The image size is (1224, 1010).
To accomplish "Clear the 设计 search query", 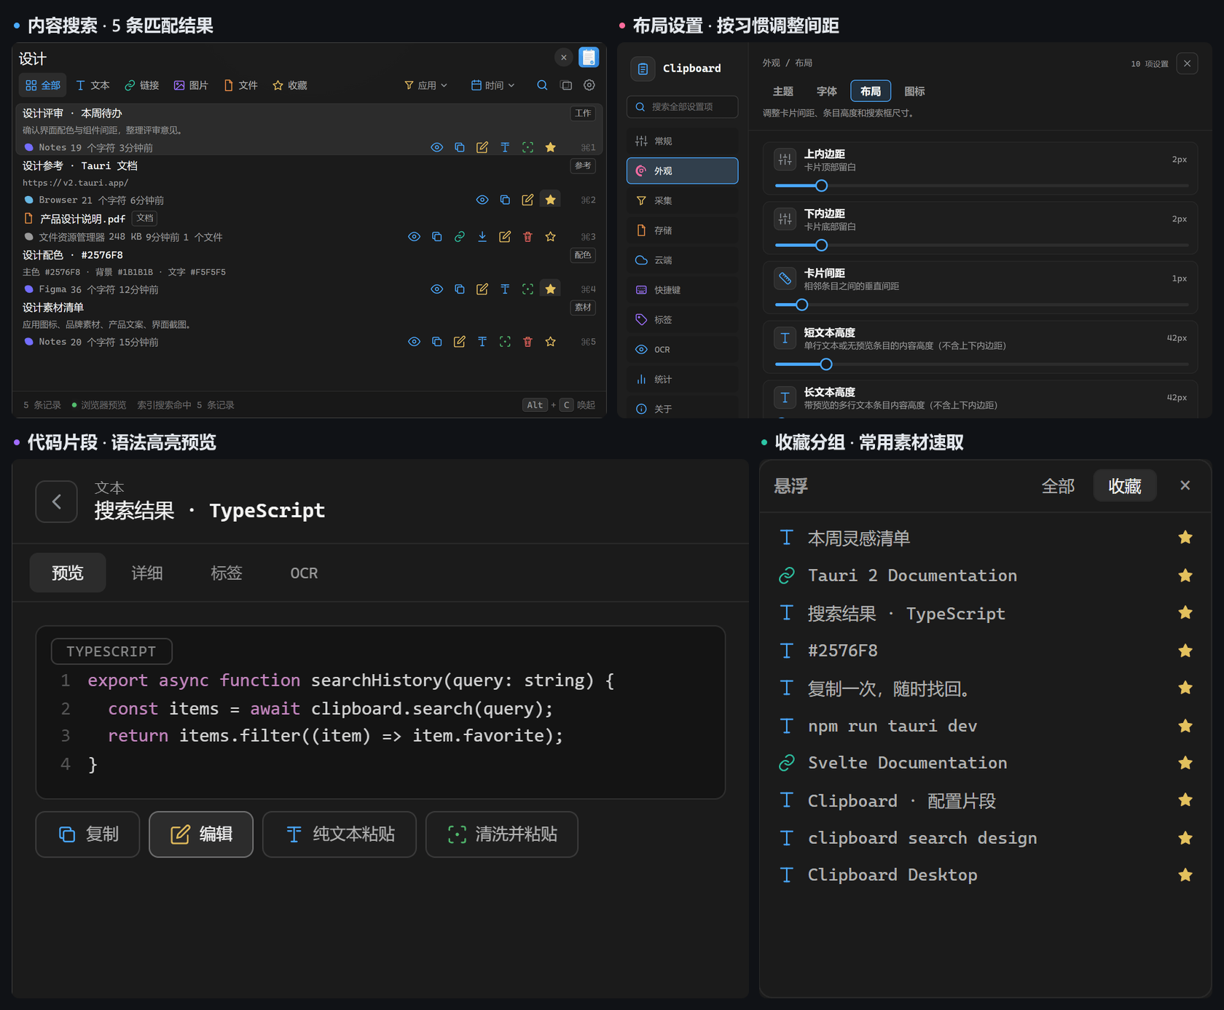I will pos(563,58).
